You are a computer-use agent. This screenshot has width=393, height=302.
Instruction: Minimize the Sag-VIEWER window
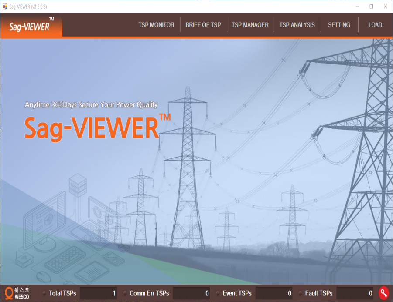pyautogui.click(x=357, y=7)
